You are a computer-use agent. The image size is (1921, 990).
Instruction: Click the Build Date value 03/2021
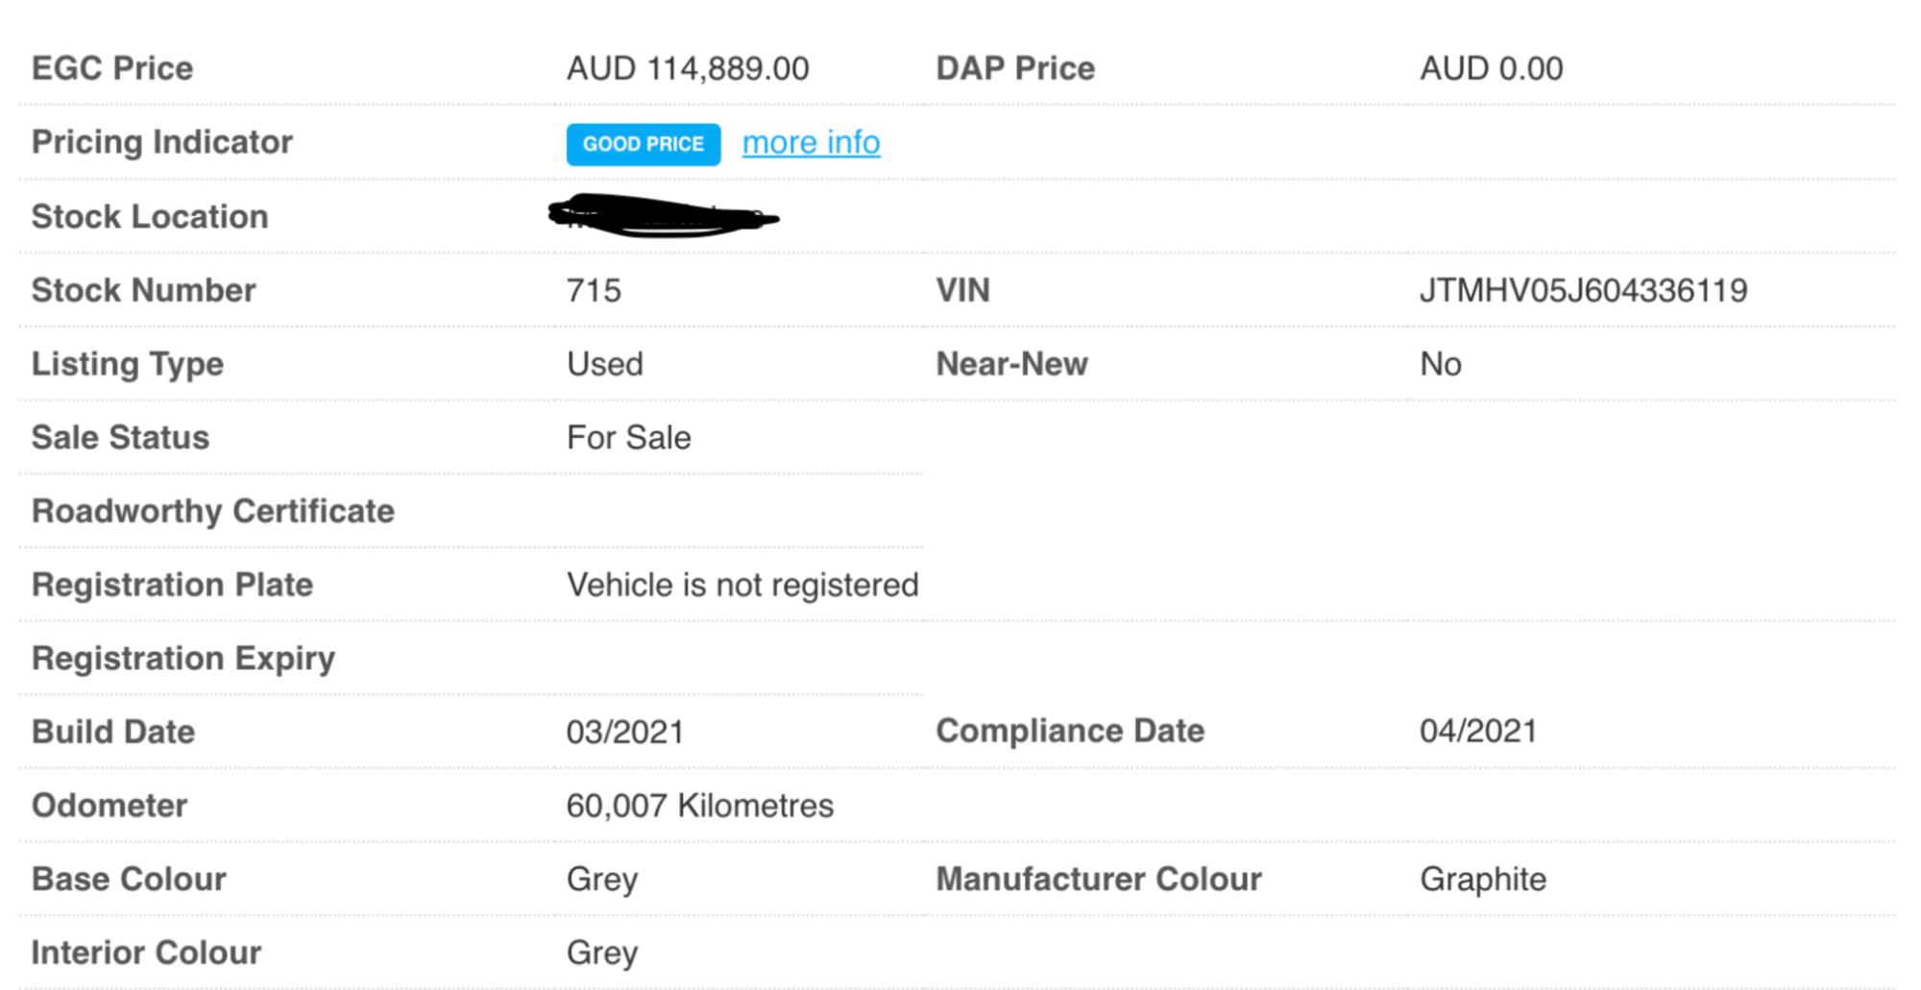pyautogui.click(x=624, y=732)
